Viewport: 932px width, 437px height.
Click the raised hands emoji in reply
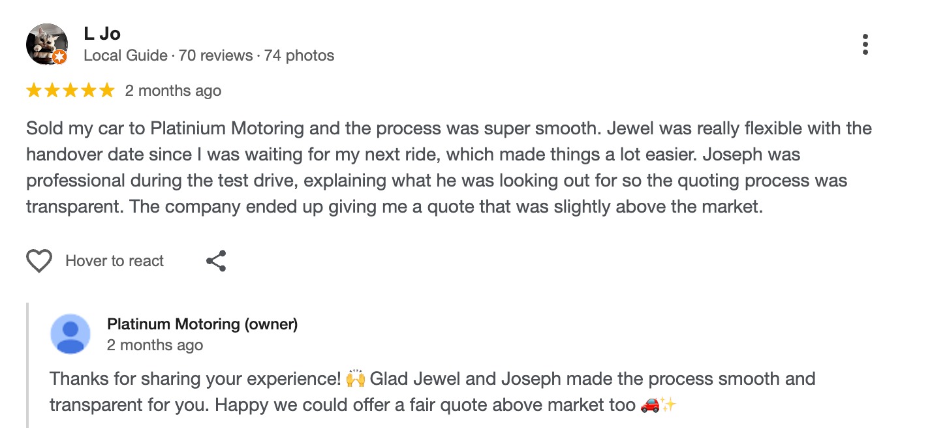(x=356, y=379)
